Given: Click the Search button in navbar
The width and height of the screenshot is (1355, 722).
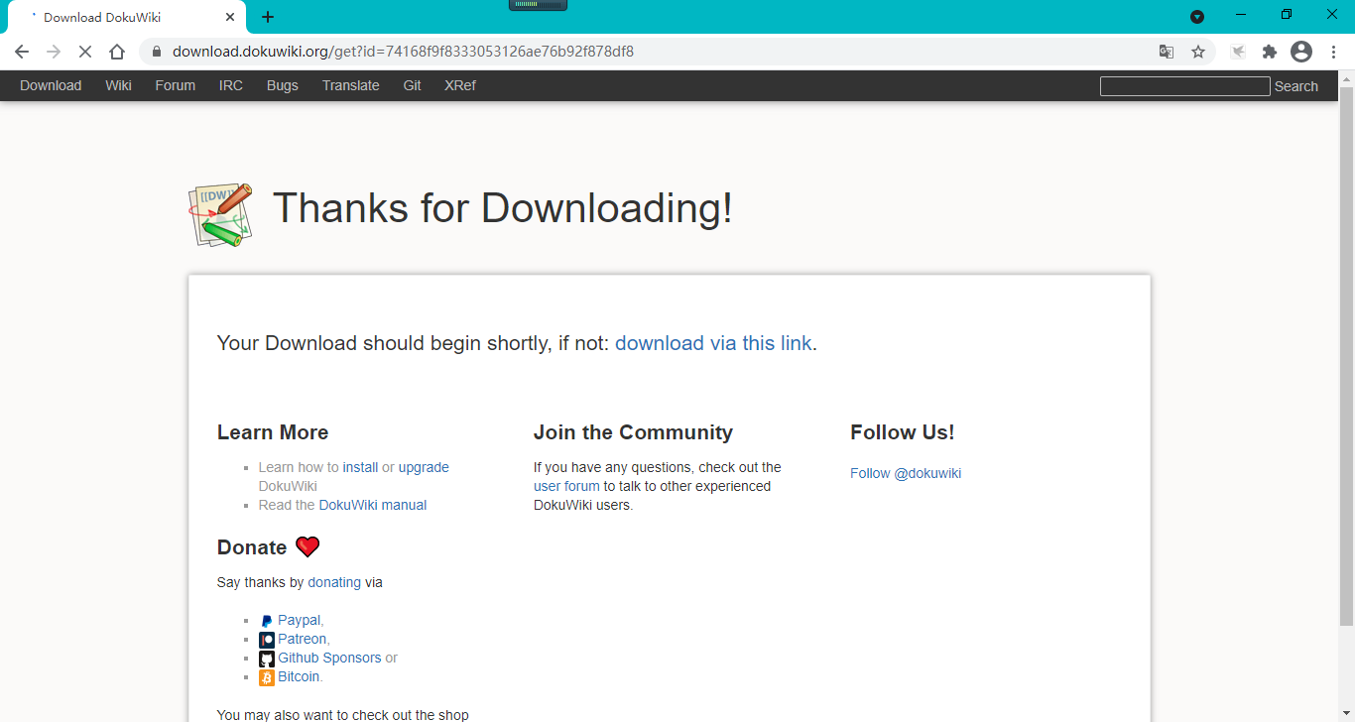Looking at the screenshot, I should [1296, 86].
